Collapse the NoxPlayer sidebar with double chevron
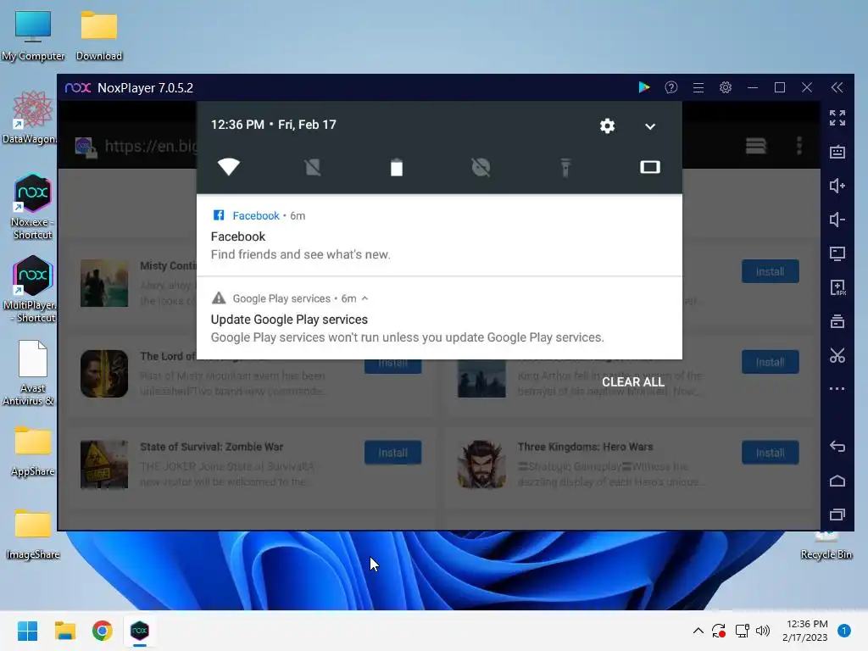The width and height of the screenshot is (868, 651). click(x=837, y=87)
